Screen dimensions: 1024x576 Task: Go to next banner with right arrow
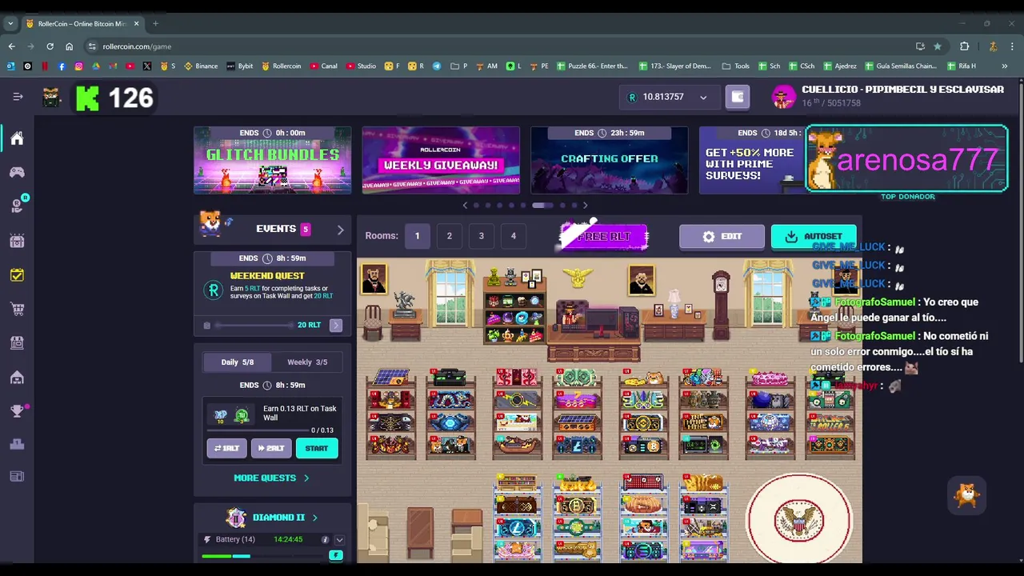point(585,206)
